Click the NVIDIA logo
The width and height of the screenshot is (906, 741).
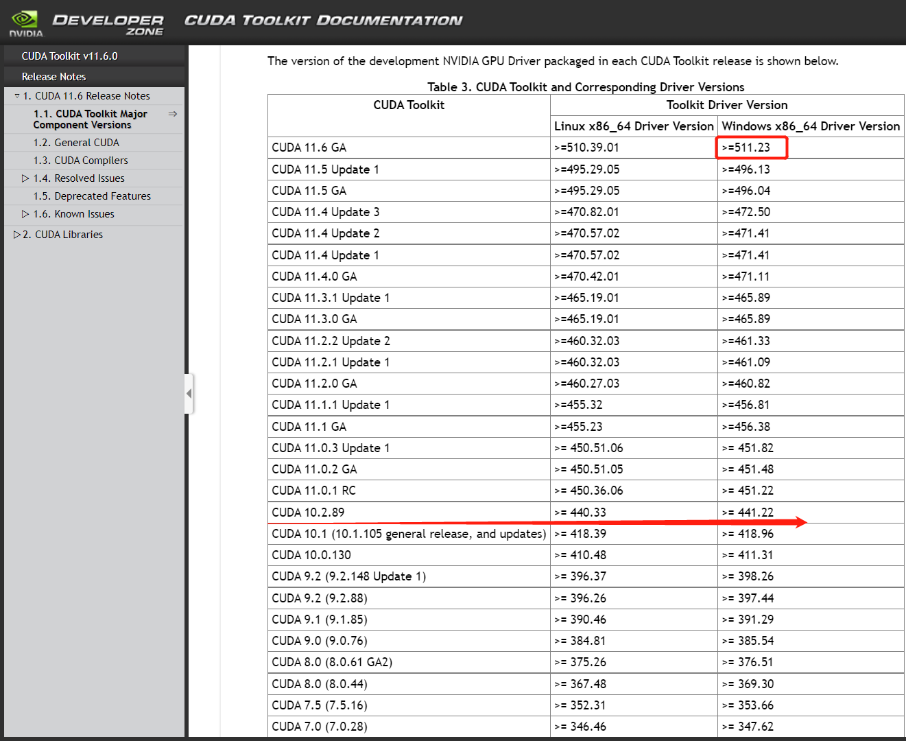pyautogui.click(x=25, y=21)
